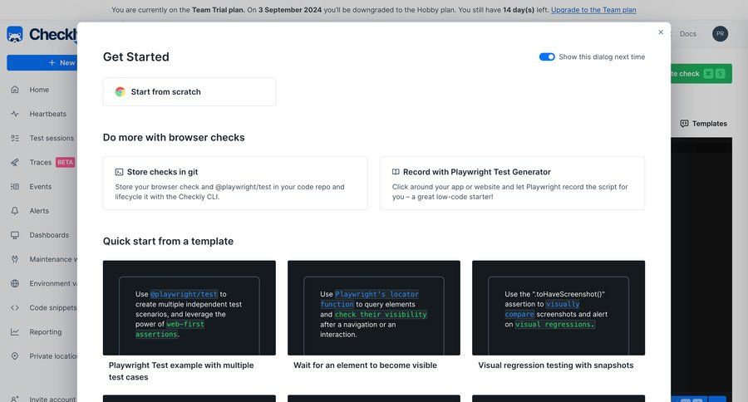
Task: Click title Playwright Test example with multiple test cases
Action: (x=181, y=371)
